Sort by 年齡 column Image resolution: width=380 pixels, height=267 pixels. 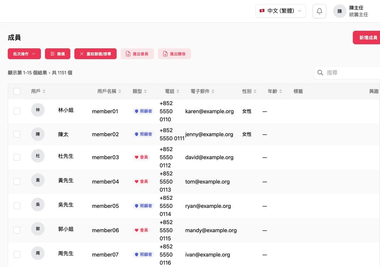[x=275, y=91]
